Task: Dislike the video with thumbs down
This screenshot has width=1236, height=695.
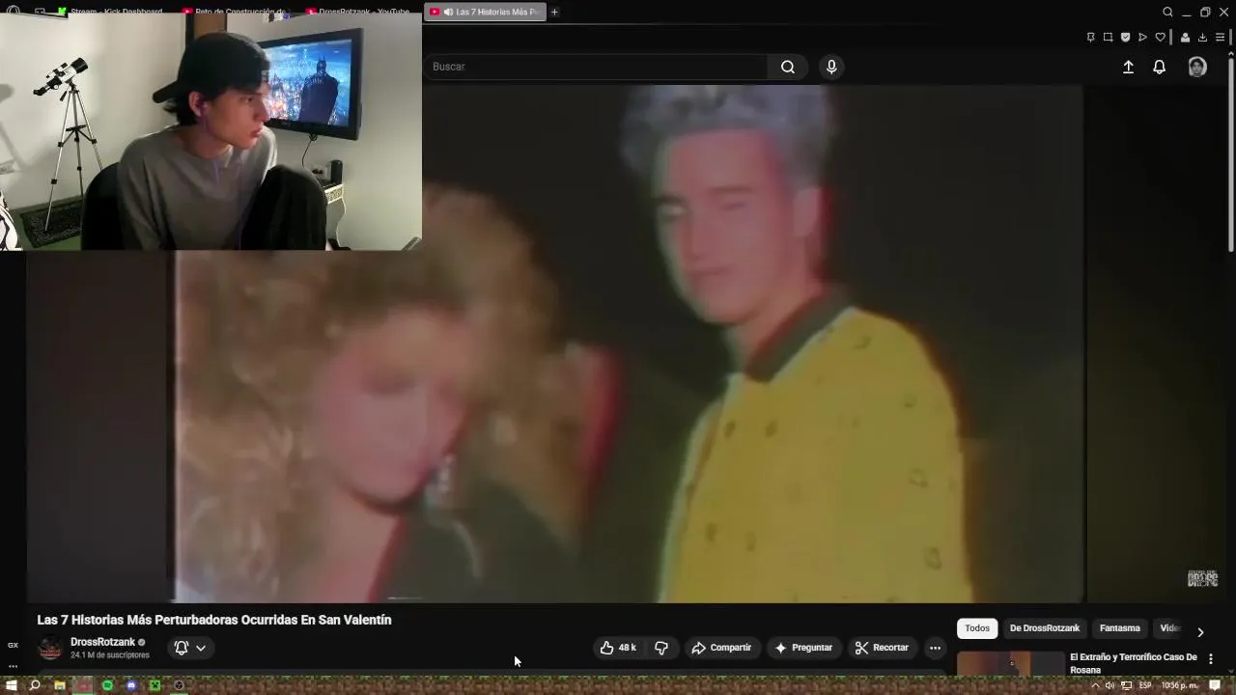Action: point(661,648)
